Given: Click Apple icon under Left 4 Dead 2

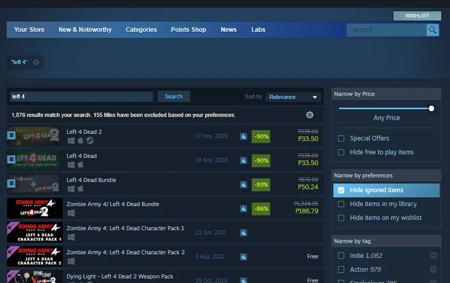Looking at the screenshot, I should click(81, 140).
